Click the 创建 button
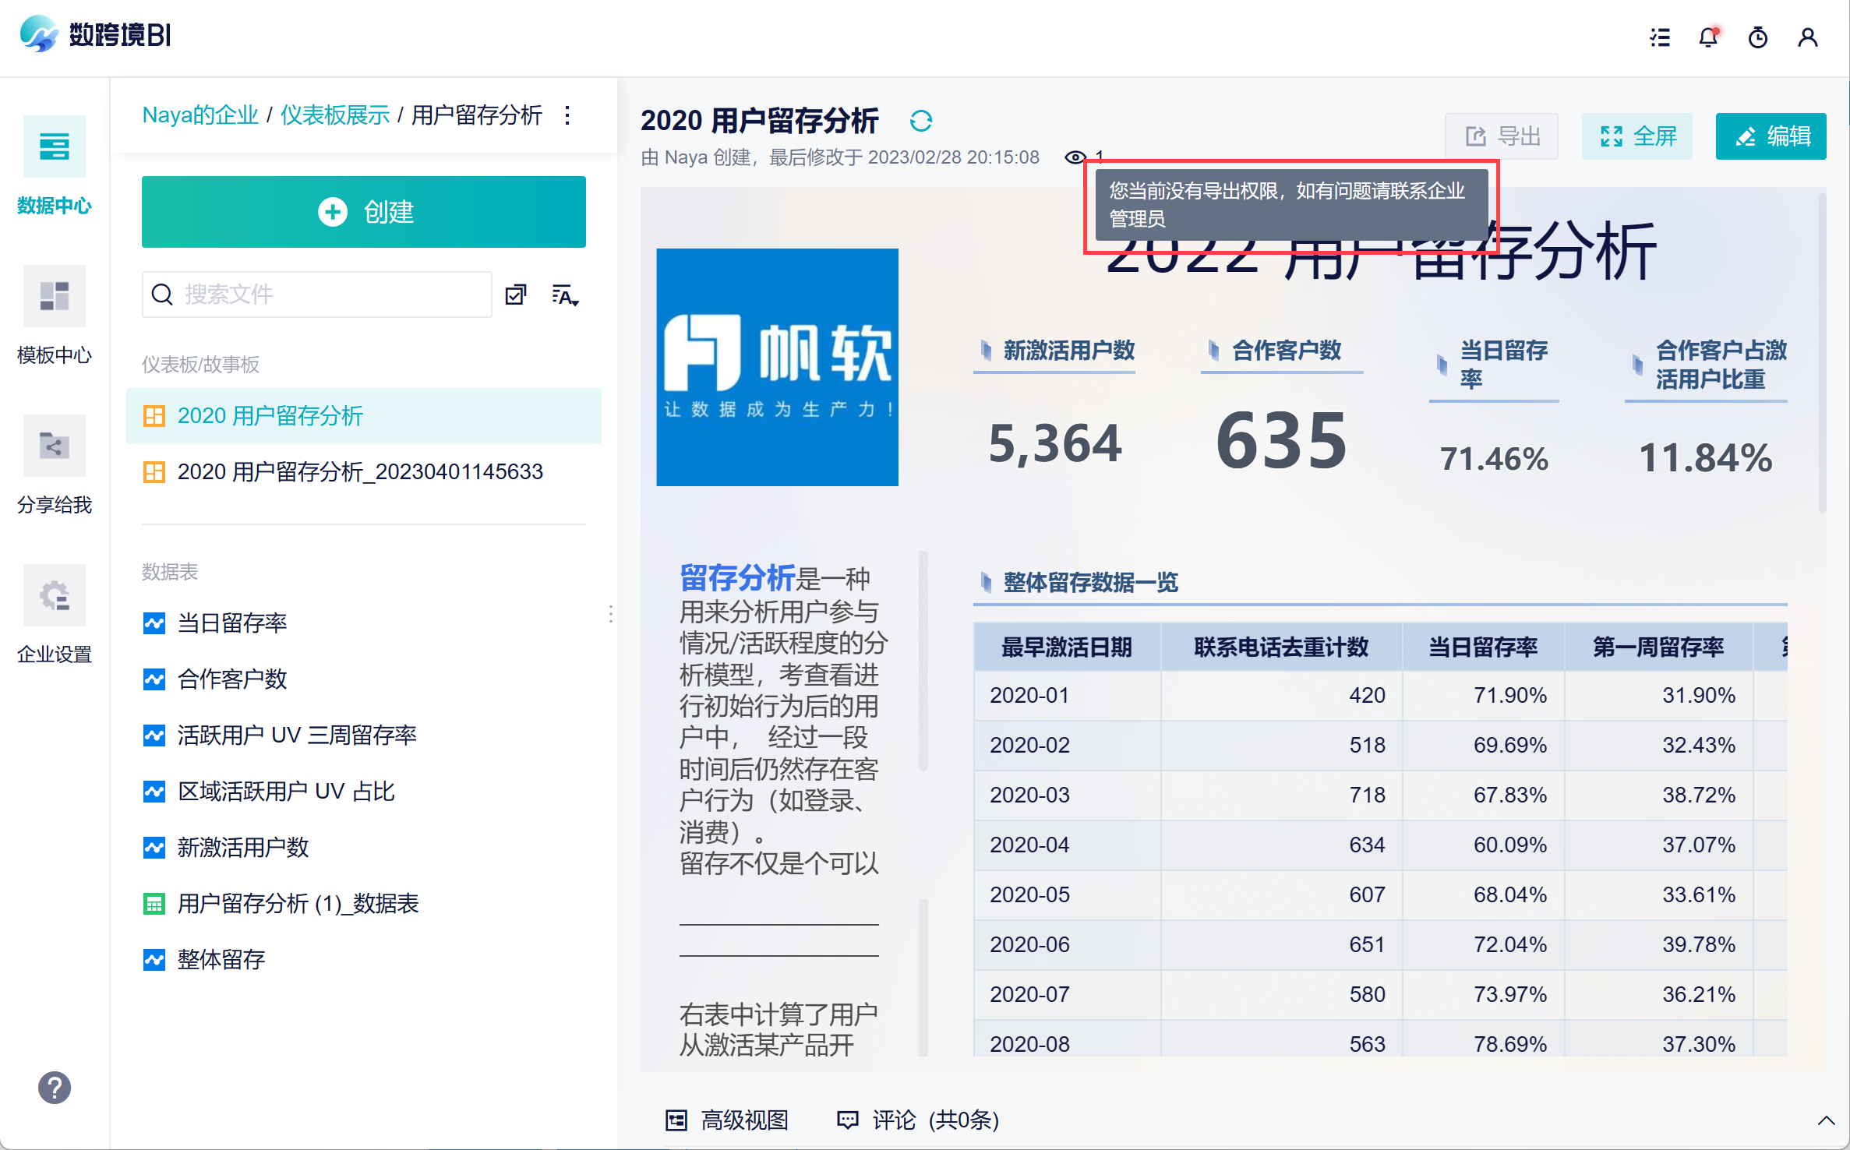This screenshot has width=1850, height=1150. [363, 212]
